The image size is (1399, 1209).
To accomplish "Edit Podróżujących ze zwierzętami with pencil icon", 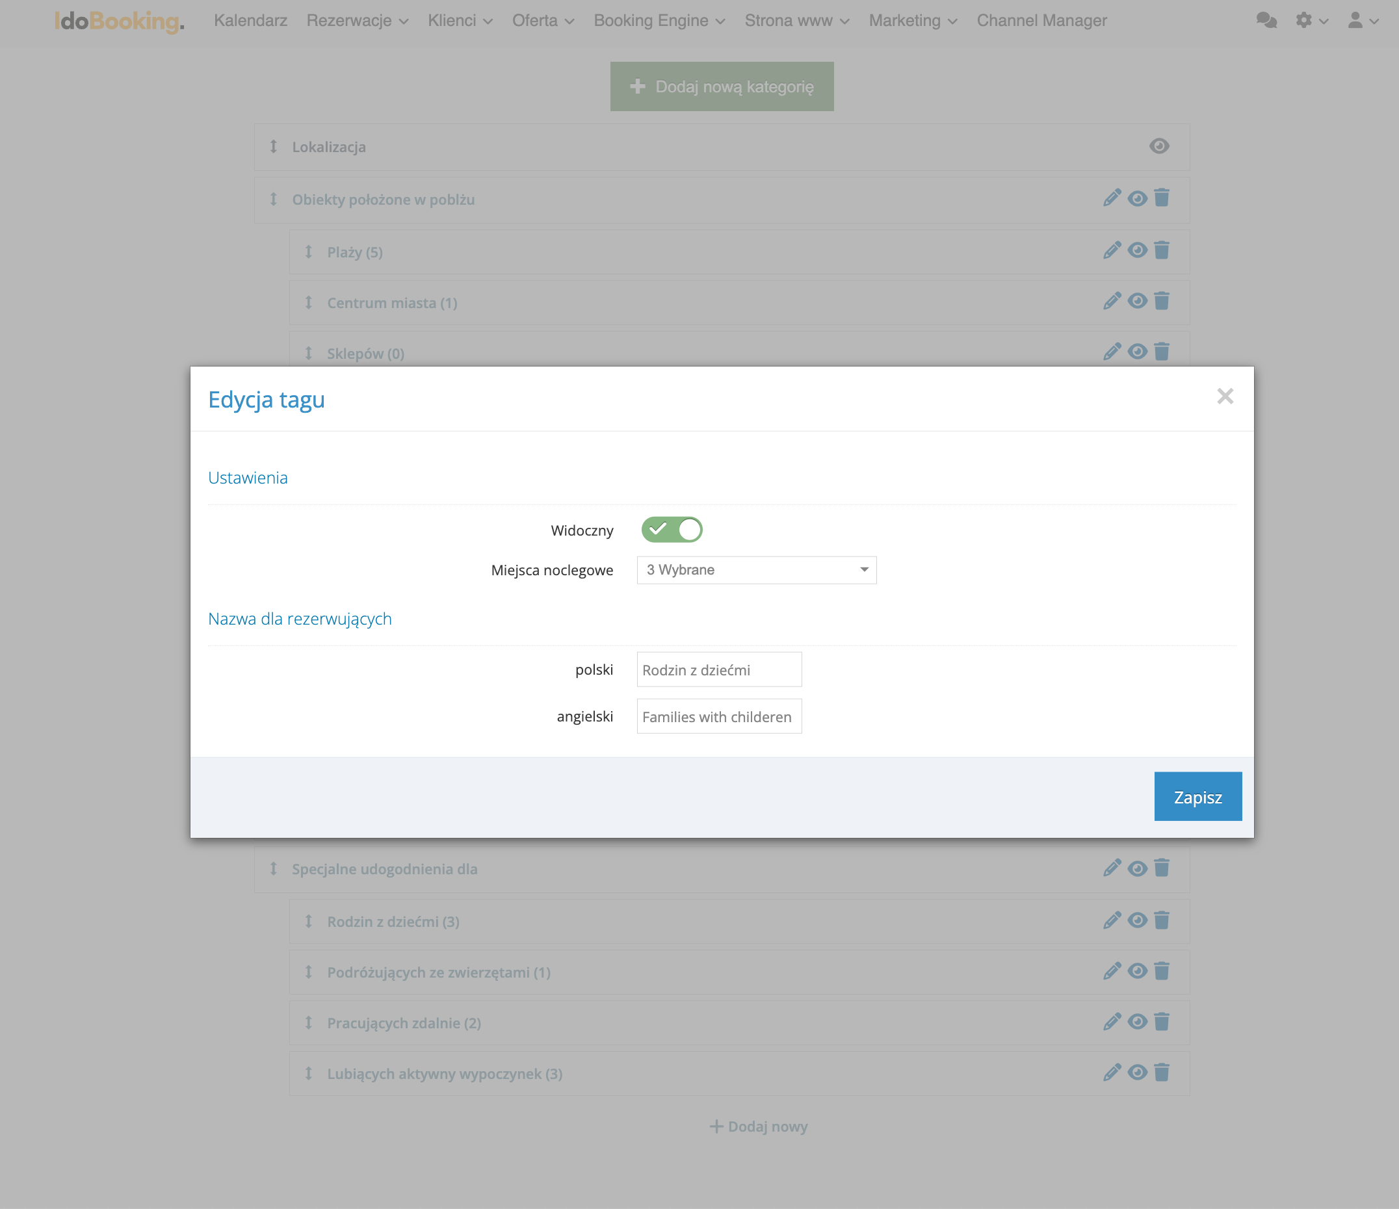I will point(1112,970).
